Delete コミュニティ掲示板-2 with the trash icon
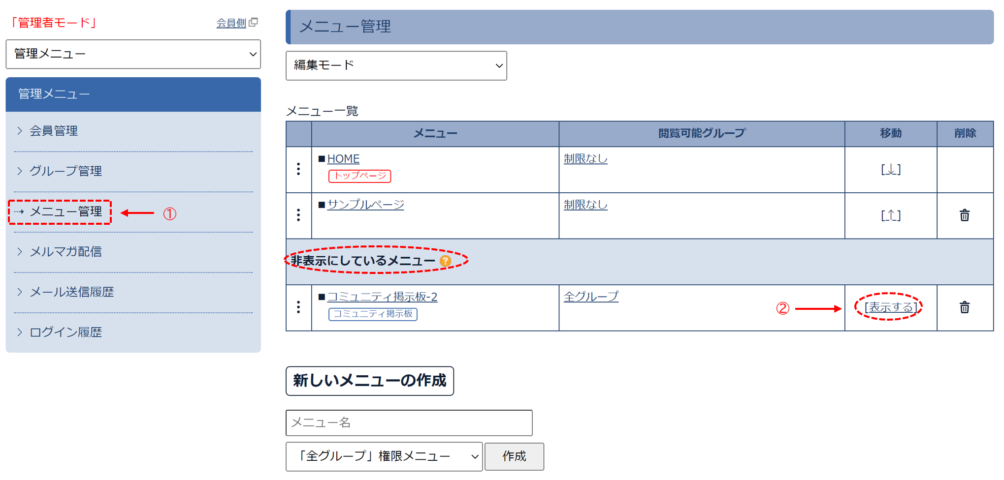 964,307
